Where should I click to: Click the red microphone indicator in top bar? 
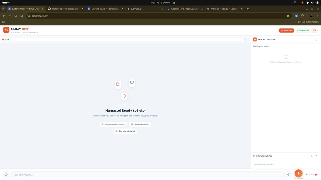pos(302,3)
